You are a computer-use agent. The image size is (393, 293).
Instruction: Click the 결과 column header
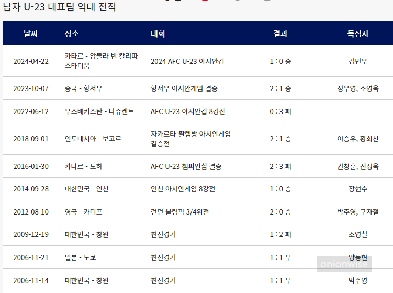[x=280, y=33]
